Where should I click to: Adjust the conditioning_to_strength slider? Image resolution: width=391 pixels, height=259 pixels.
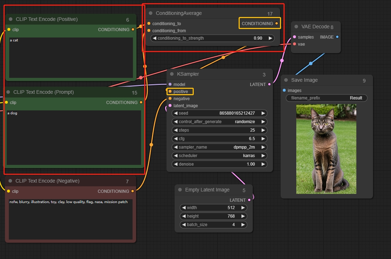tap(212, 38)
